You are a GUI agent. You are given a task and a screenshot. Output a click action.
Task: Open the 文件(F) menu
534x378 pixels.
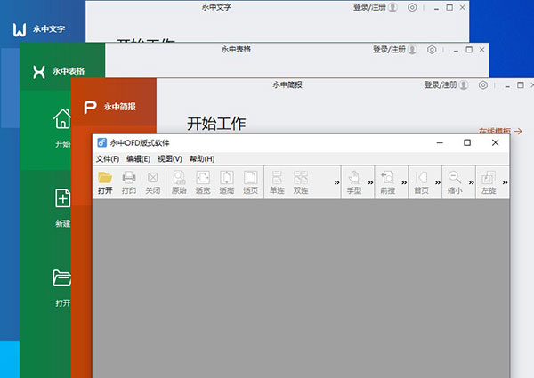click(x=109, y=158)
